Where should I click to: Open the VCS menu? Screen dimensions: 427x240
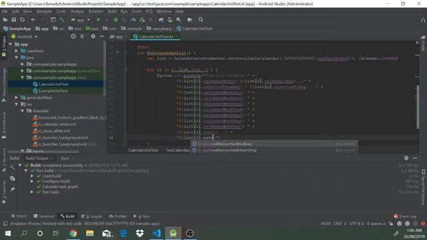click(149, 11)
